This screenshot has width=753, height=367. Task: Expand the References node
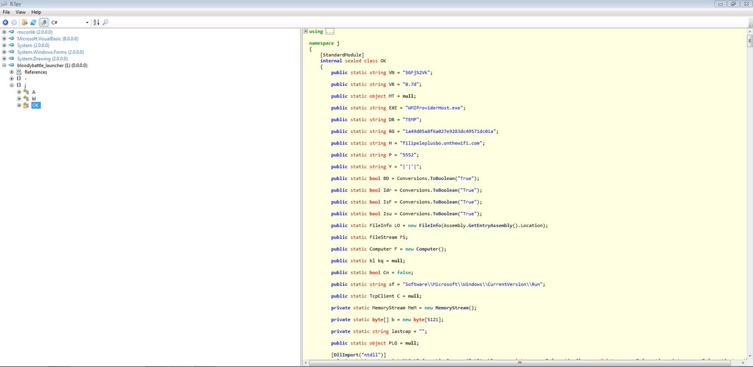point(12,72)
